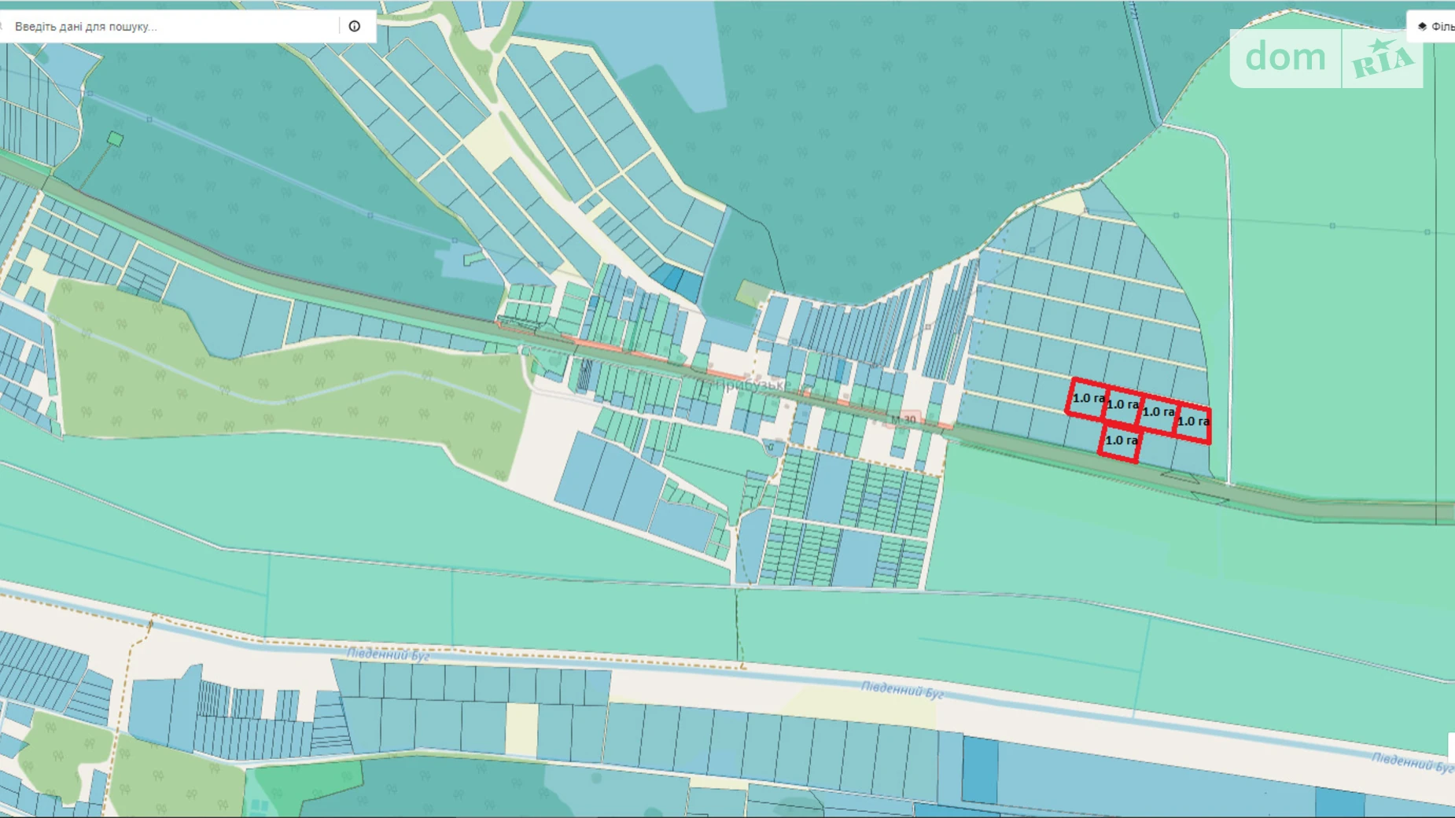Select the lower red 1.0 га parcel
The height and width of the screenshot is (818, 1455).
tap(1120, 441)
